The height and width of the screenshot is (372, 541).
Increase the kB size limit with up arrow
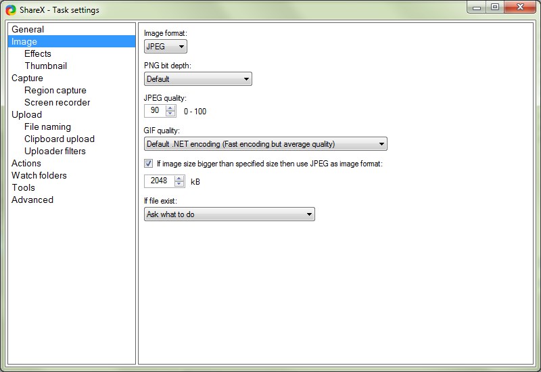click(x=179, y=178)
